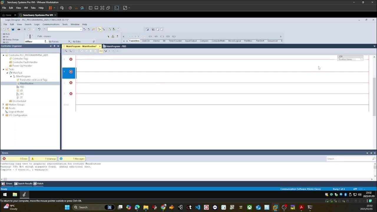Image resolution: width=377 pixels, height=212 pixels.
Task: Open Controller Organizer options dropdown arrow
Action: click(51, 46)
